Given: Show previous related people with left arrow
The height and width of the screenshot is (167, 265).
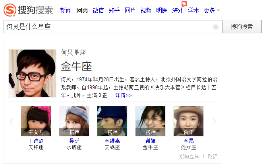Looking at the screenshot, I should click(x=12, y=121).
